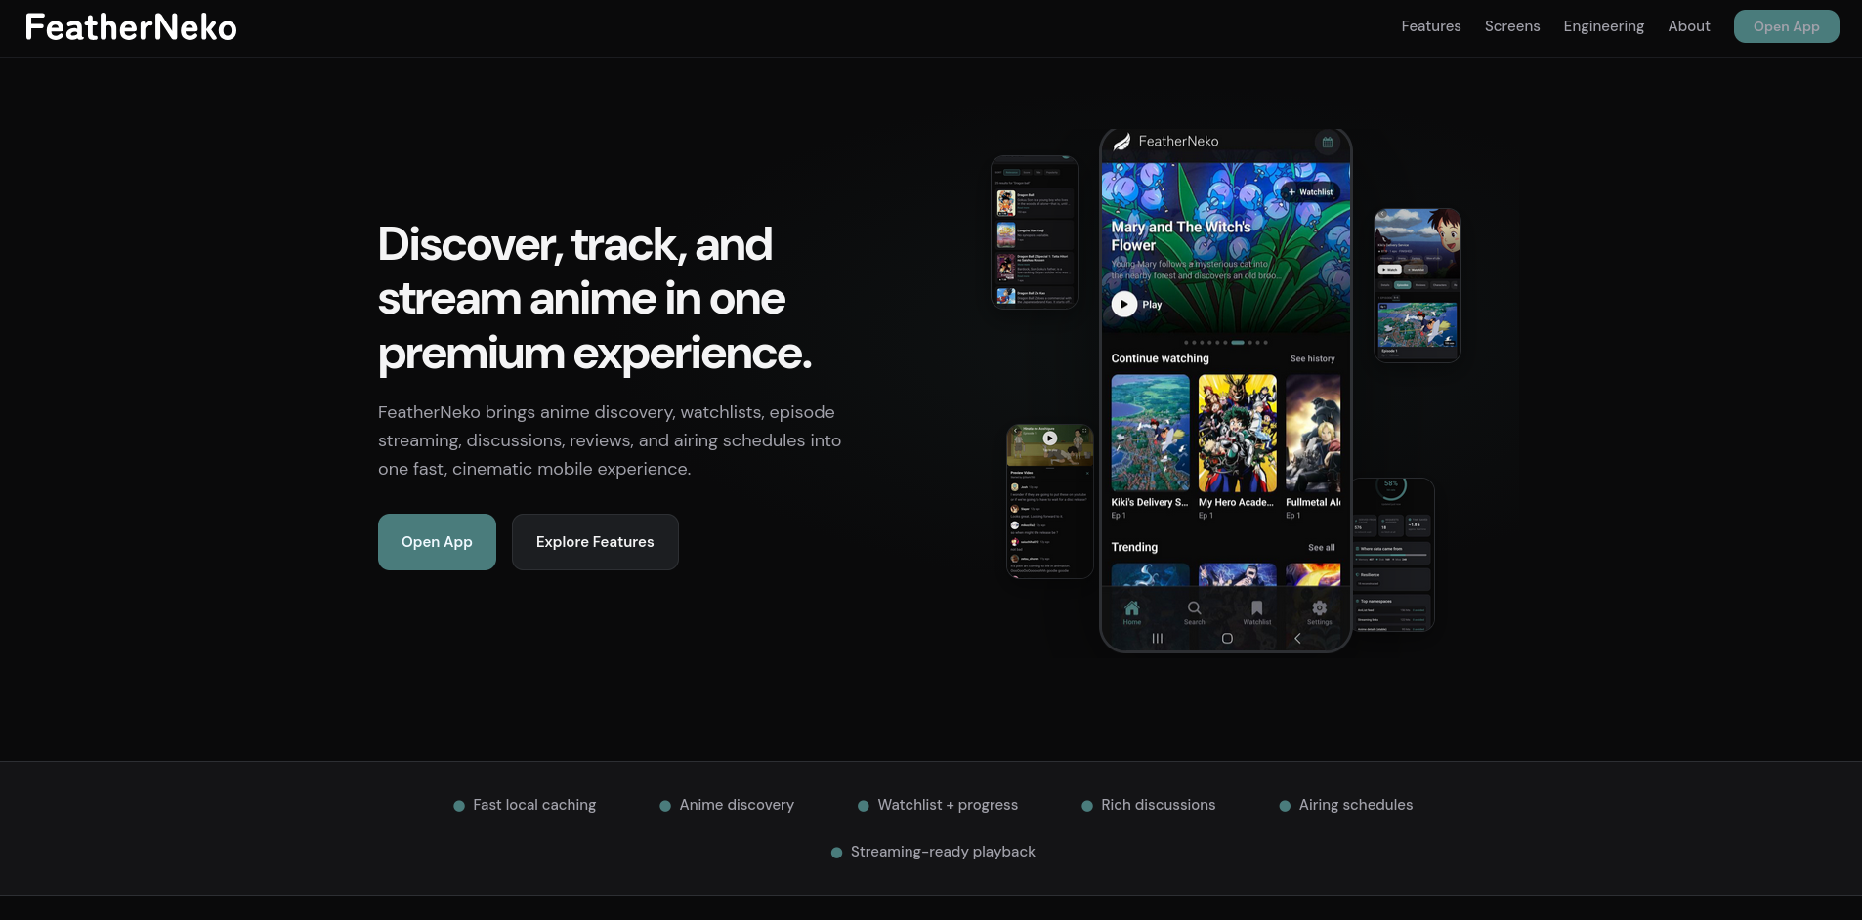Select the active carousel page indicator
This screenshot has width=1862, height=920.
tap(1238, 343)
